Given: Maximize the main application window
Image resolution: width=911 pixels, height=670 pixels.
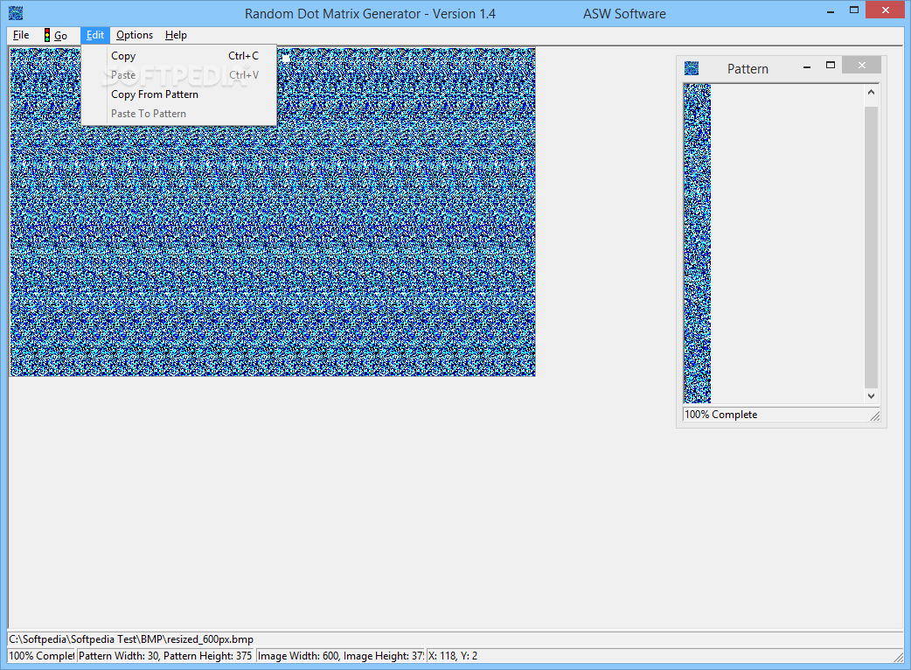Looking at the screenshot, I should 854,10.
